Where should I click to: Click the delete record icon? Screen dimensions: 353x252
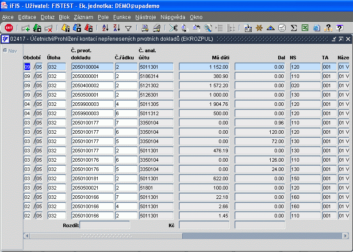[49, 28]
